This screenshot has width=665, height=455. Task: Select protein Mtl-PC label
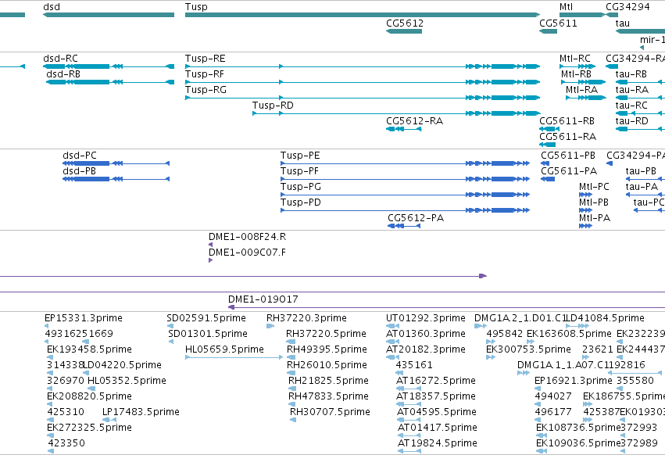coord(594,187)
